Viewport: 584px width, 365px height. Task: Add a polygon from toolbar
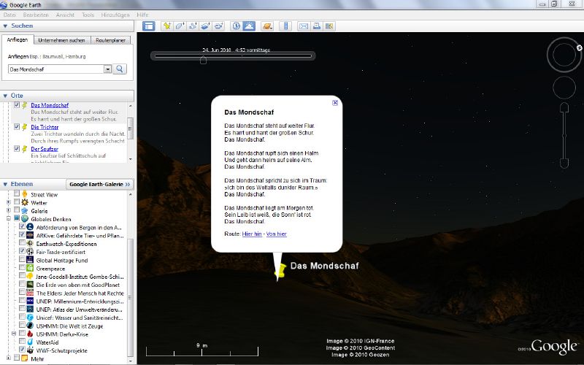click(180, 26)
